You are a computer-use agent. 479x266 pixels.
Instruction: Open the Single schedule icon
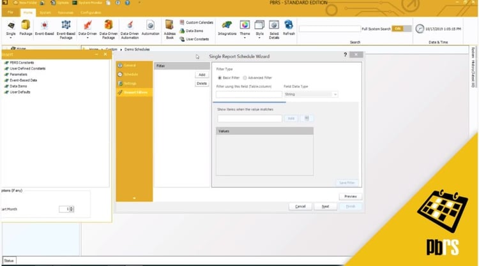[11, 27]
